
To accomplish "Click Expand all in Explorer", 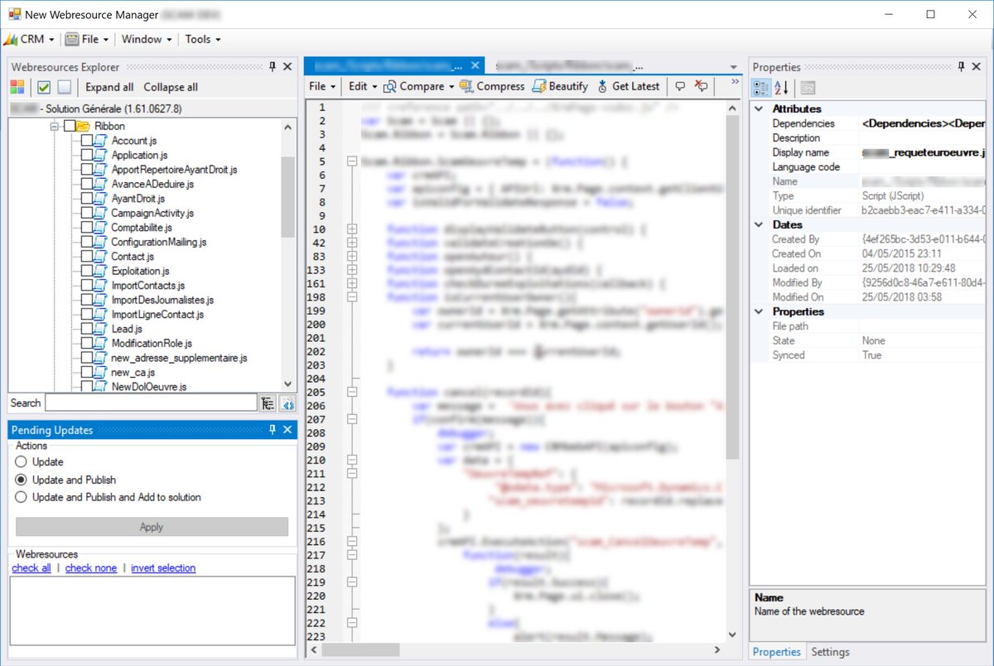I will coord(109,87).
